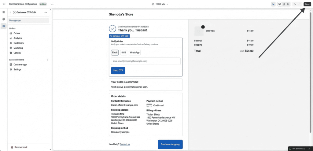Click the Your email input field
This screenshot has height=151, width=313.
point(145,61)
